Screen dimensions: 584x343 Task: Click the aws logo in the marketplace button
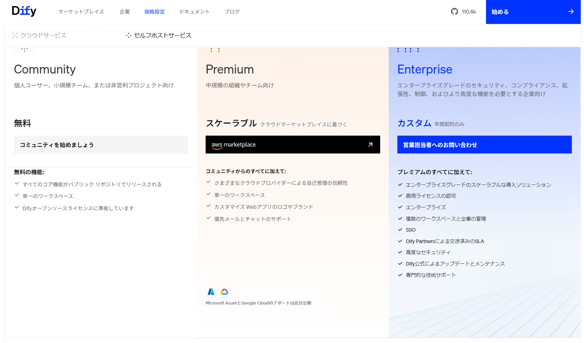[217, 145]
